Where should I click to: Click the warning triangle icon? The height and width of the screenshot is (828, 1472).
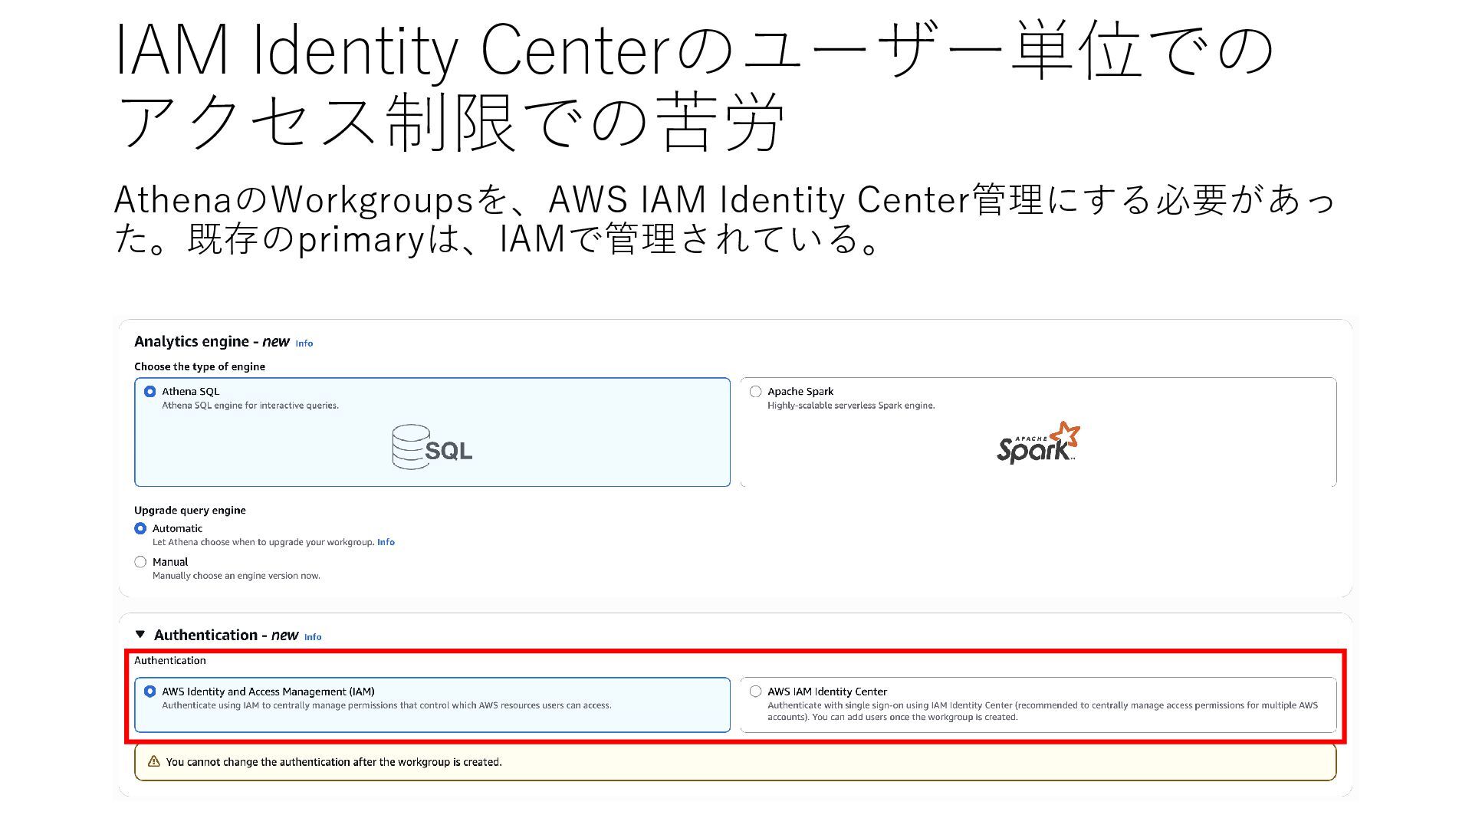coord(153,761)
